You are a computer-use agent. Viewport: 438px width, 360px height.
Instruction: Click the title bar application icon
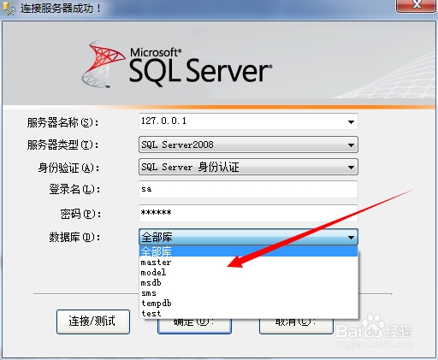[x=9, y=9]
